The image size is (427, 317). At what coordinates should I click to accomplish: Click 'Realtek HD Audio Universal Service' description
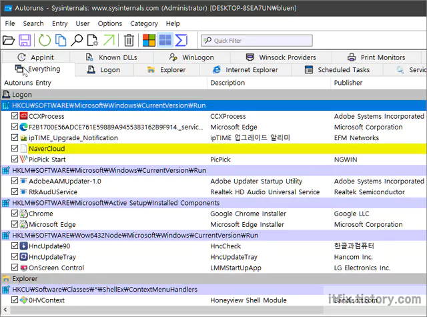pos(265,192)
